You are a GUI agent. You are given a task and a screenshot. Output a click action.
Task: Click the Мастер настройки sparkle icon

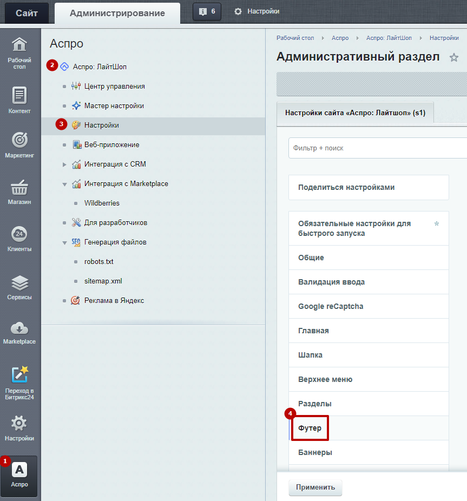(76, 106)
